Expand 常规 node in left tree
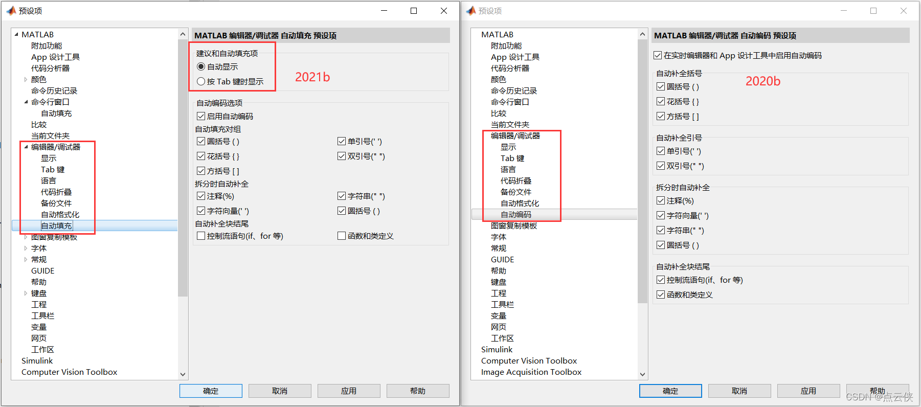Viewport: 921px width, 407px height. tap(26, 260)
